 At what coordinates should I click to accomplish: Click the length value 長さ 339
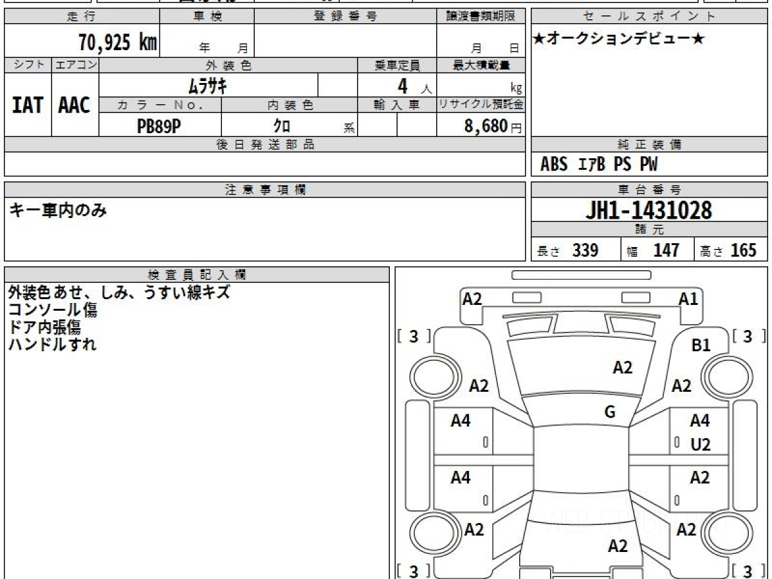click(567, 250)
